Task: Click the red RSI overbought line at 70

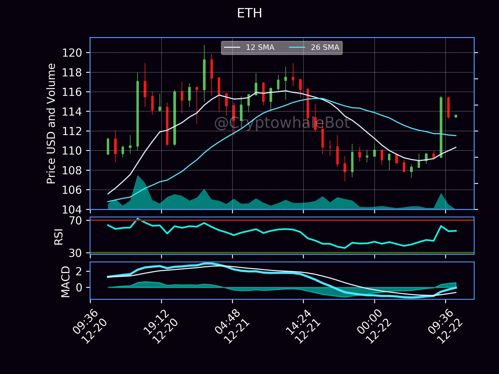Action: click(x=282, y=220)
